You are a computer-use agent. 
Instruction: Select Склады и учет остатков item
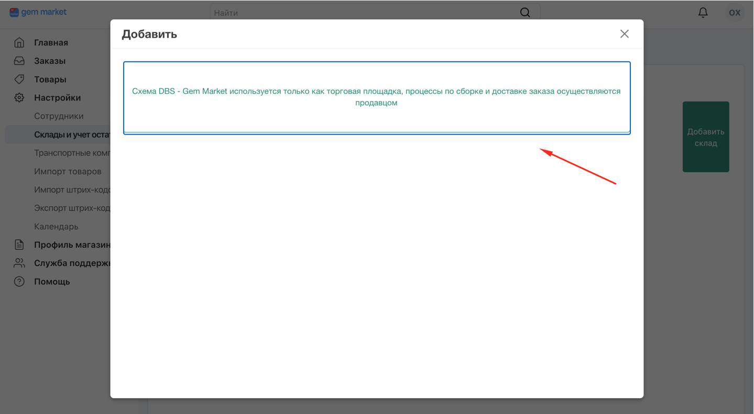[58, 135]
